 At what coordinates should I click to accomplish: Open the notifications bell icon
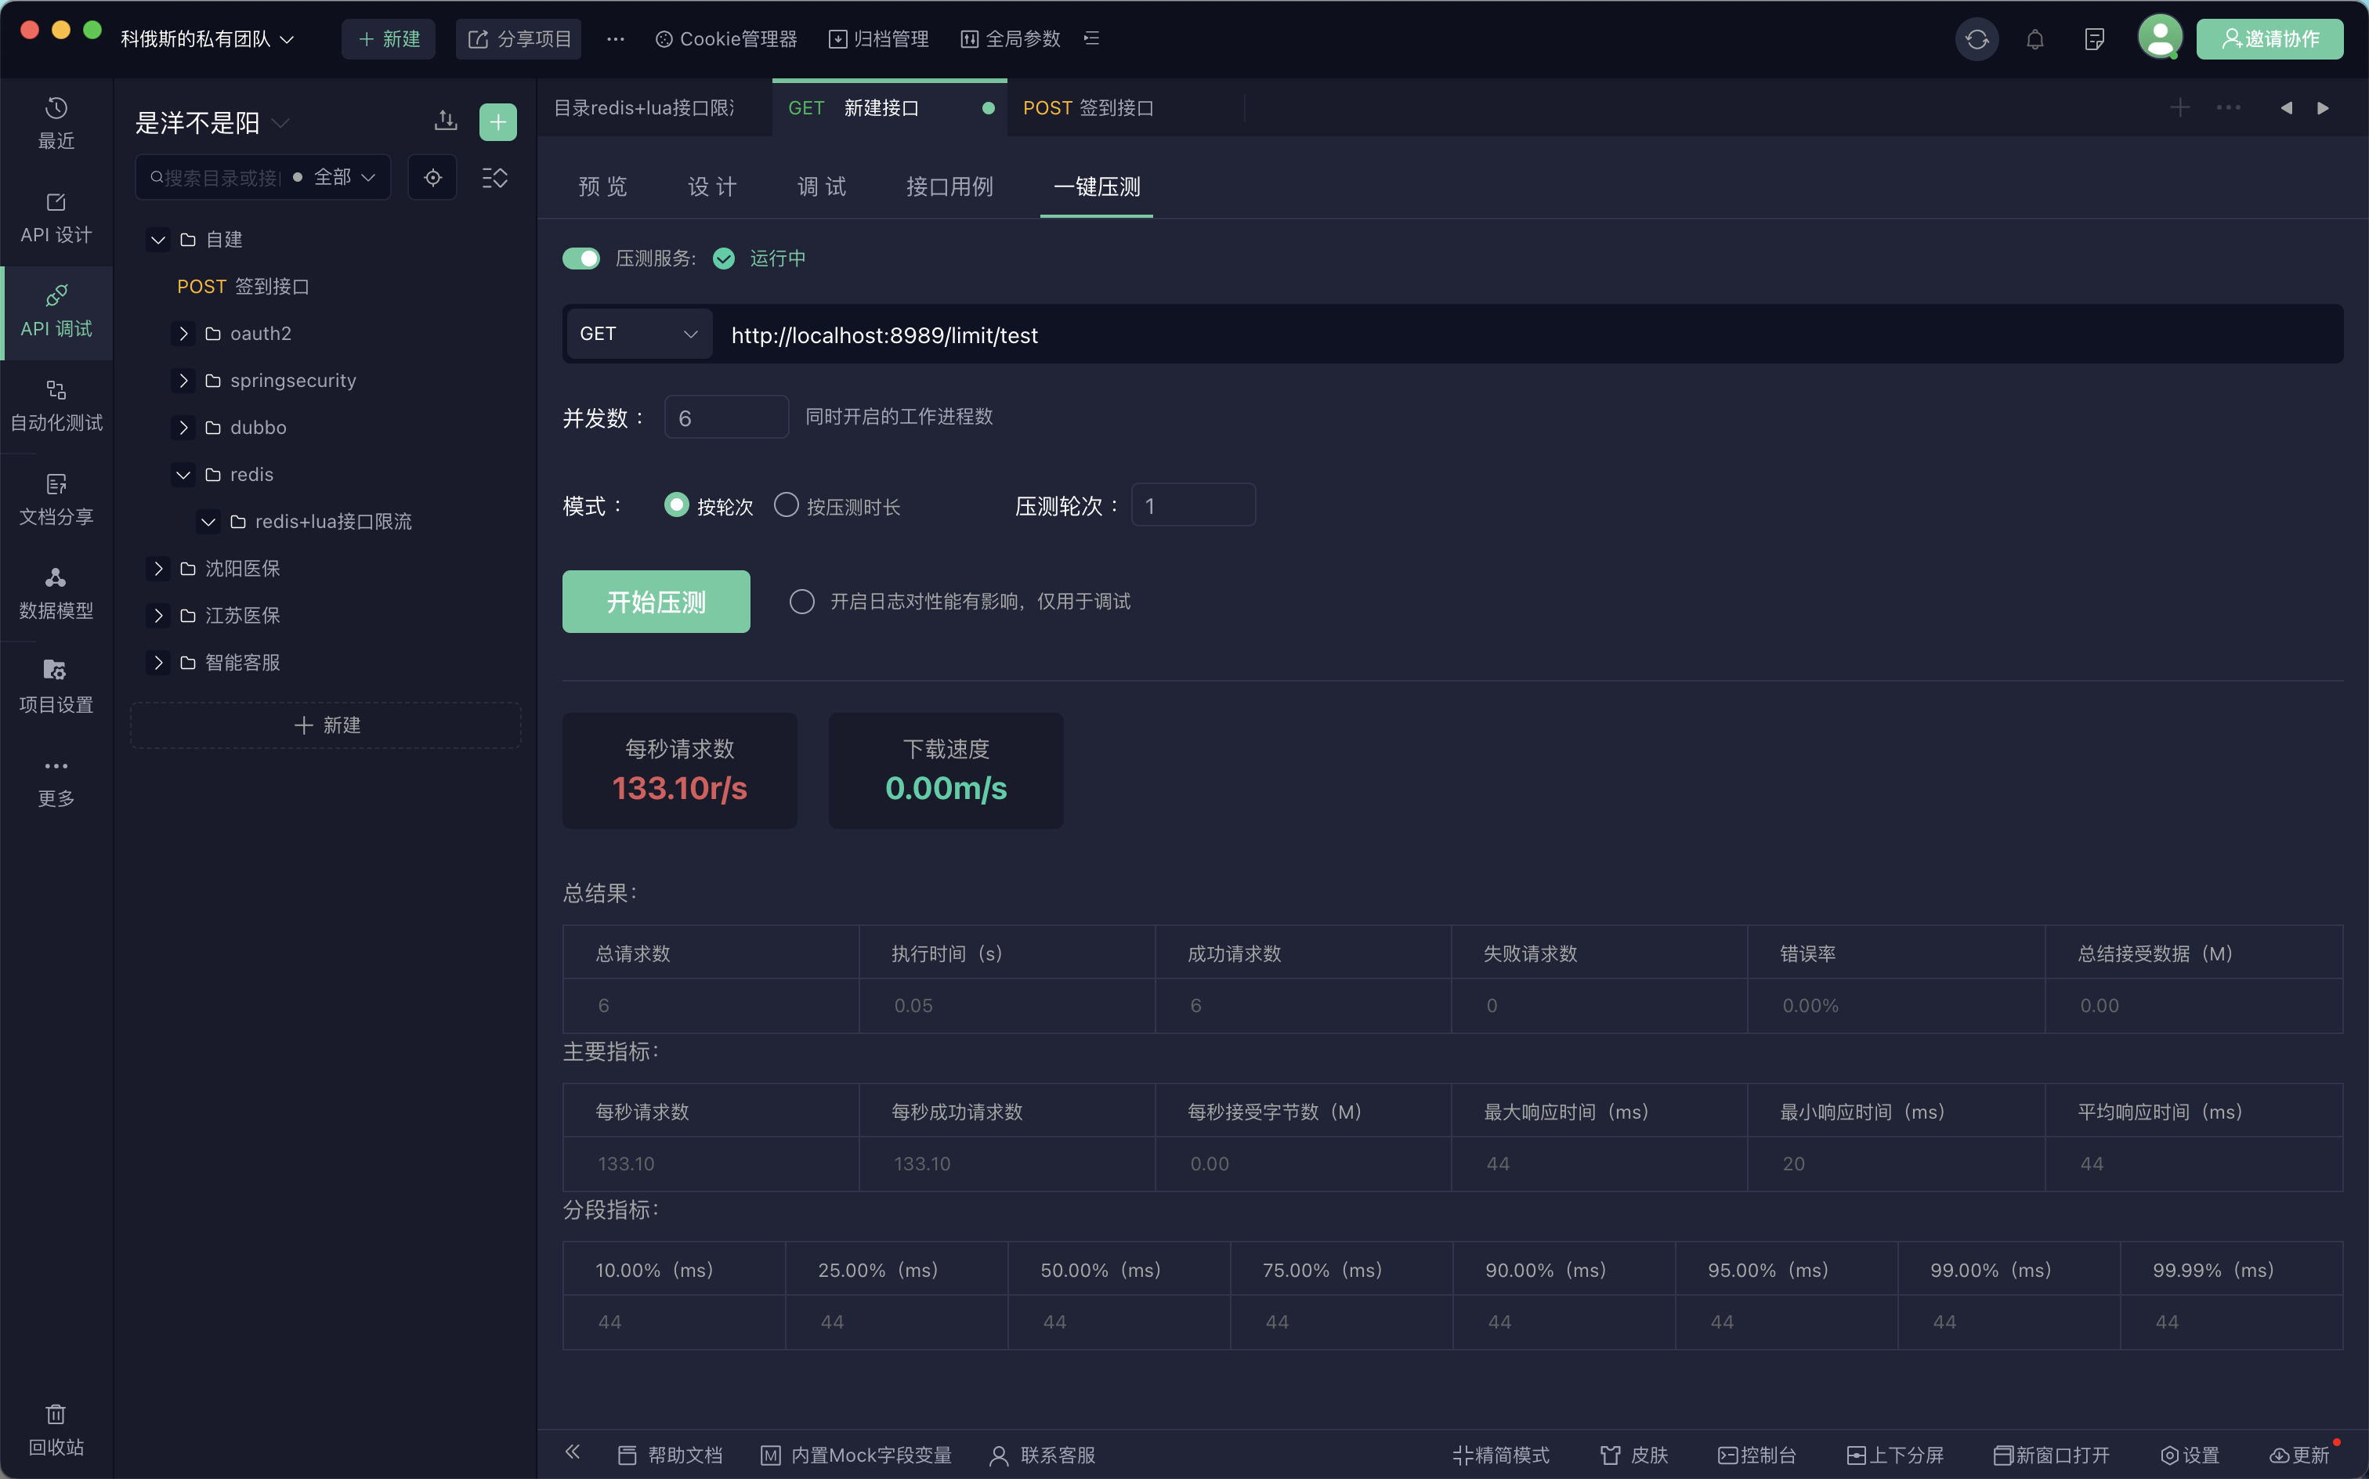click(x=2034, y=39)
